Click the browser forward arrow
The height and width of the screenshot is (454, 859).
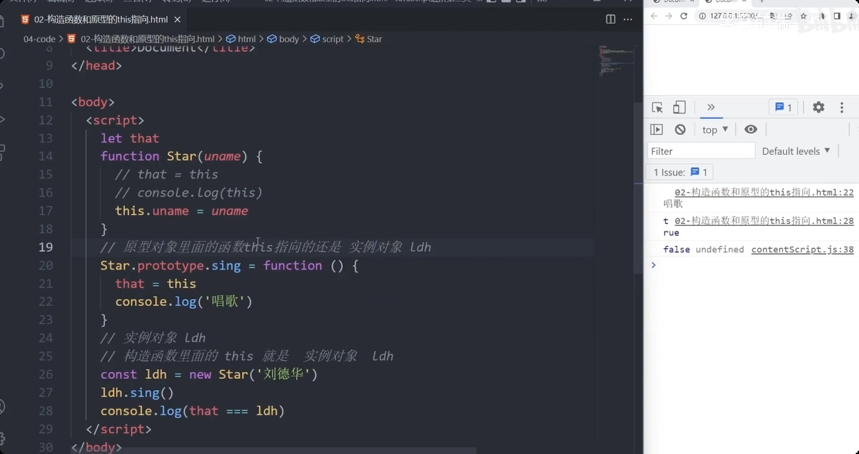point(668,16)
